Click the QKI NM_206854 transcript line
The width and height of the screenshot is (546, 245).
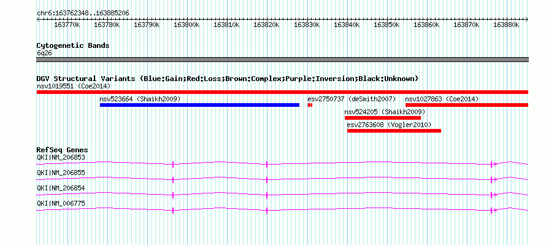tap(282, 194)
